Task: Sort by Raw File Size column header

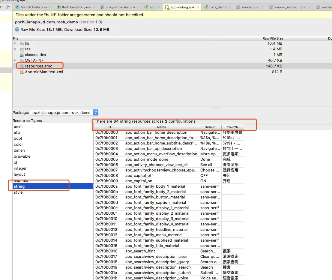Action: point(249,38)
